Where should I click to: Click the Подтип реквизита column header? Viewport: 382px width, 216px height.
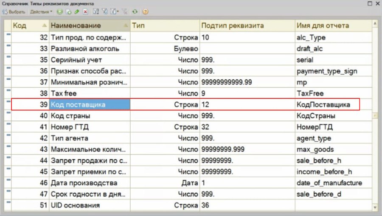tap(247, 25)
